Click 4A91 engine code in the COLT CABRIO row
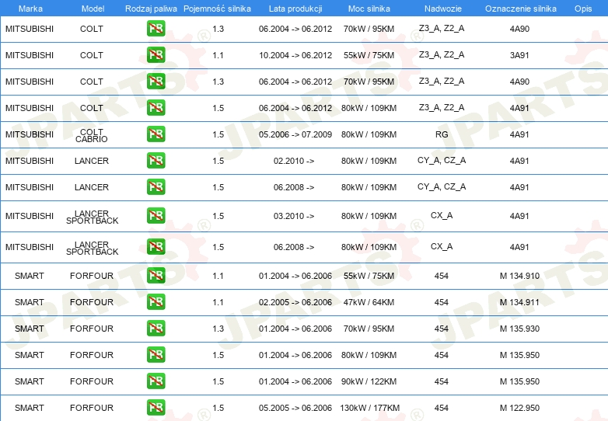608x421 pixels. click(519, 134)
